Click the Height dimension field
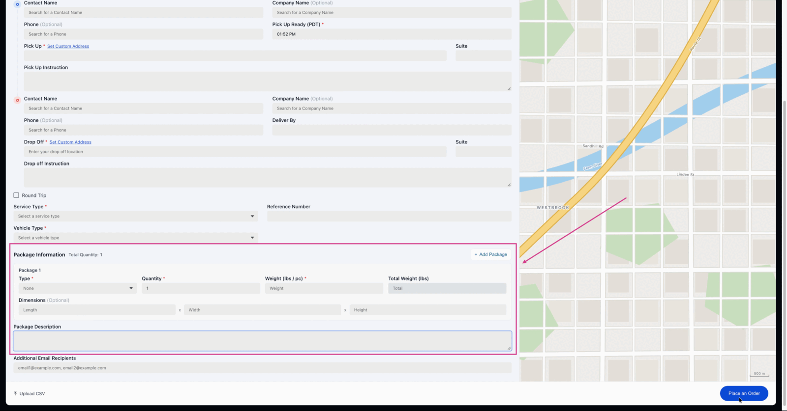787x411 pixels. tap(428, 310)
